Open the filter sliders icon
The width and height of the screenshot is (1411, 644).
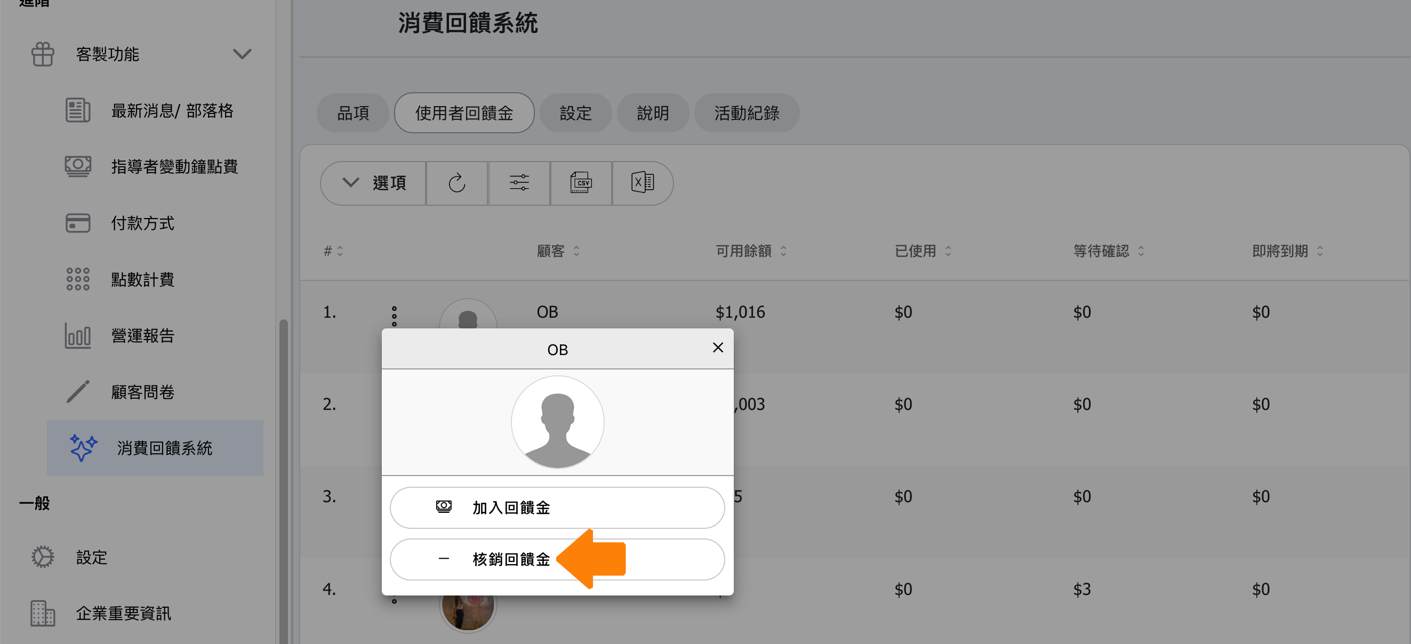click(519, 183)
